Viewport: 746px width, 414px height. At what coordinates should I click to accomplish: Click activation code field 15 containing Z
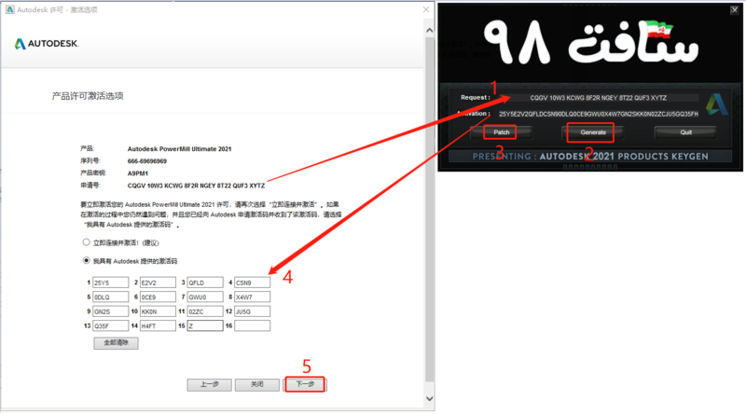[205, 325]
